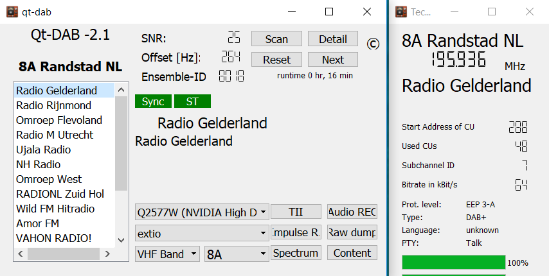The height and width of the screenshot is (276, 549).
Task: Select VAHON RADIO! service
Action: pos(64,238)
